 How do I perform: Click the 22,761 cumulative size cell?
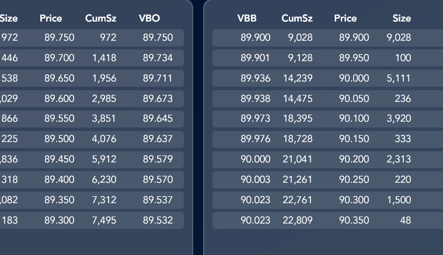[x=298, y=200]
